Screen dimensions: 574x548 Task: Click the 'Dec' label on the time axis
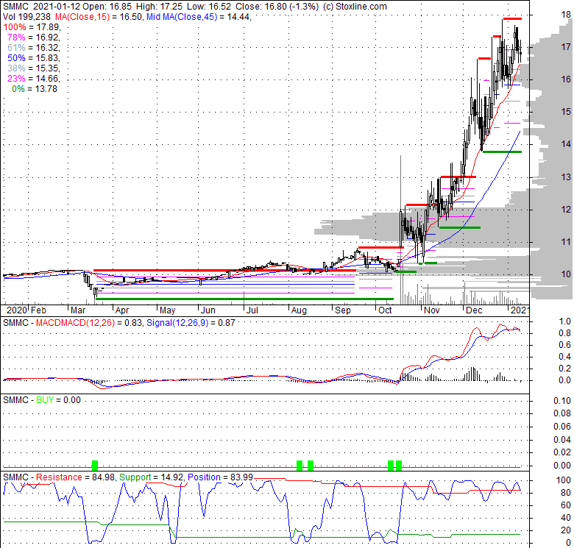(474, 310)
